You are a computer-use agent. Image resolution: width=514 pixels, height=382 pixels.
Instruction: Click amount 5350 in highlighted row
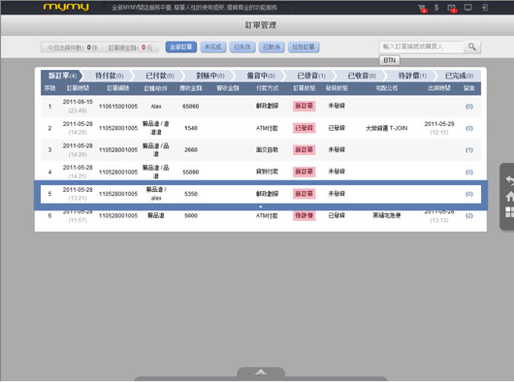(191, 194)
